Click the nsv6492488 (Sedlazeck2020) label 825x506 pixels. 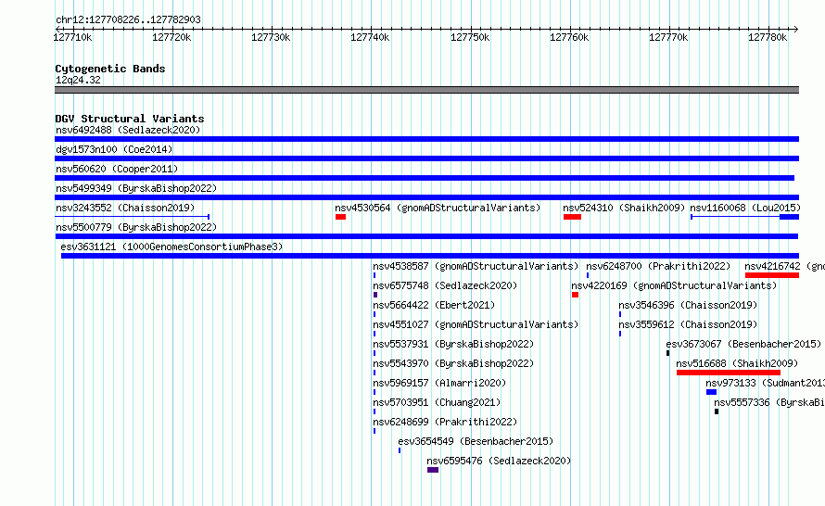point(128,130)
